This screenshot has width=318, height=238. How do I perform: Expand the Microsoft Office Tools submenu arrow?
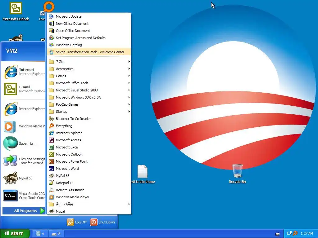tap(129, 83)
